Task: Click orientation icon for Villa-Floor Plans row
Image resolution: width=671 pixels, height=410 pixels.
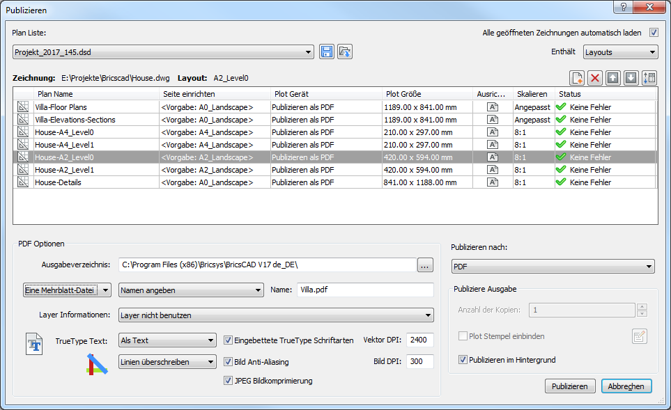Action: (493, 107)
